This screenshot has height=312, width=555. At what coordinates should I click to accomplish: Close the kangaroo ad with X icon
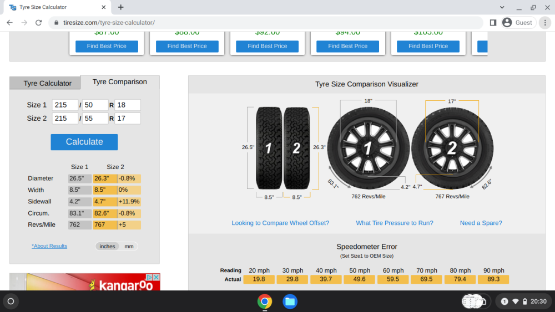click(x=156, y=277)
